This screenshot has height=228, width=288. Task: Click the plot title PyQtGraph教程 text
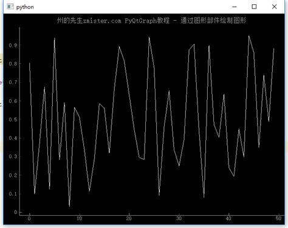(147, 21)
